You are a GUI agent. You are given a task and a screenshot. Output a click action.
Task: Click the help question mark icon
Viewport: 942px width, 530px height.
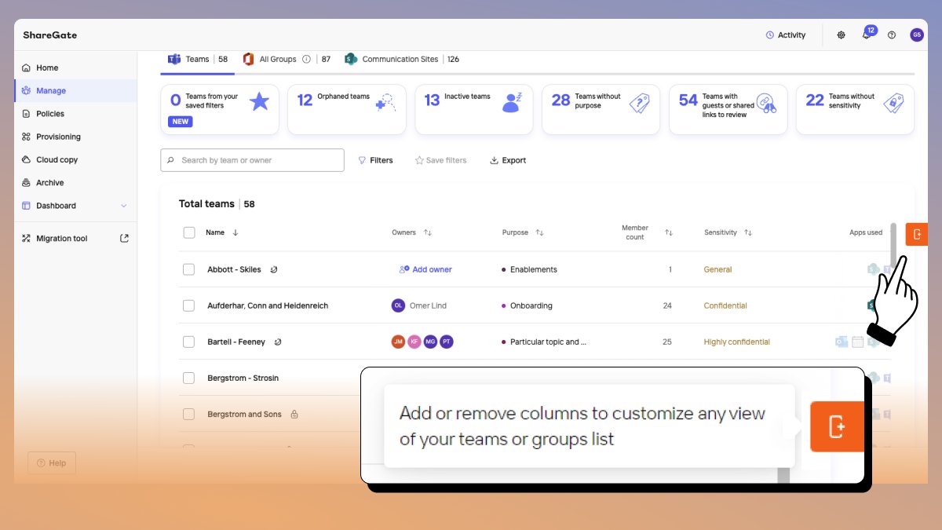(892, 35)
